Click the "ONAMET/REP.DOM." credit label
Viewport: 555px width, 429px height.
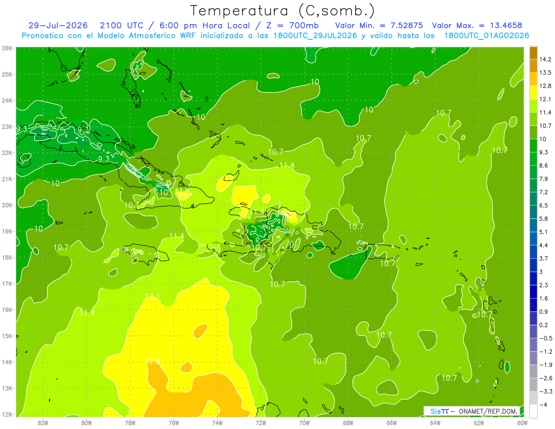489,411
